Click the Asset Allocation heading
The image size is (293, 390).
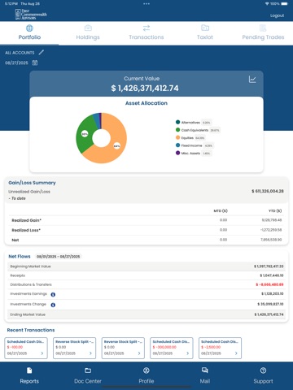click(146, 103)
